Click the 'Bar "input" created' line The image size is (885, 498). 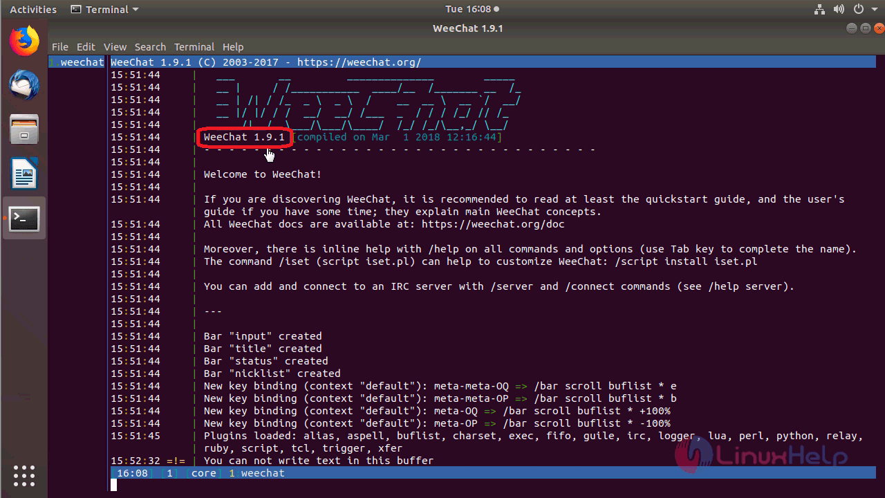click(263, 336)
